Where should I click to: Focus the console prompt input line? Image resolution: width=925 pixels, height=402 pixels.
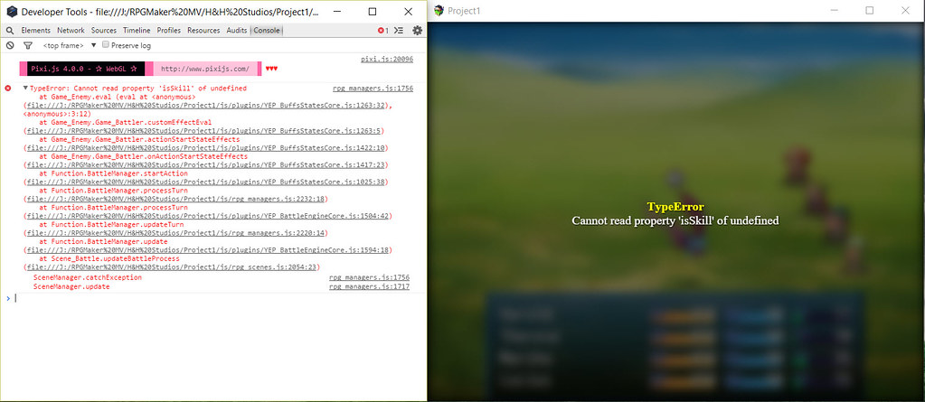[x=218, y=298]
